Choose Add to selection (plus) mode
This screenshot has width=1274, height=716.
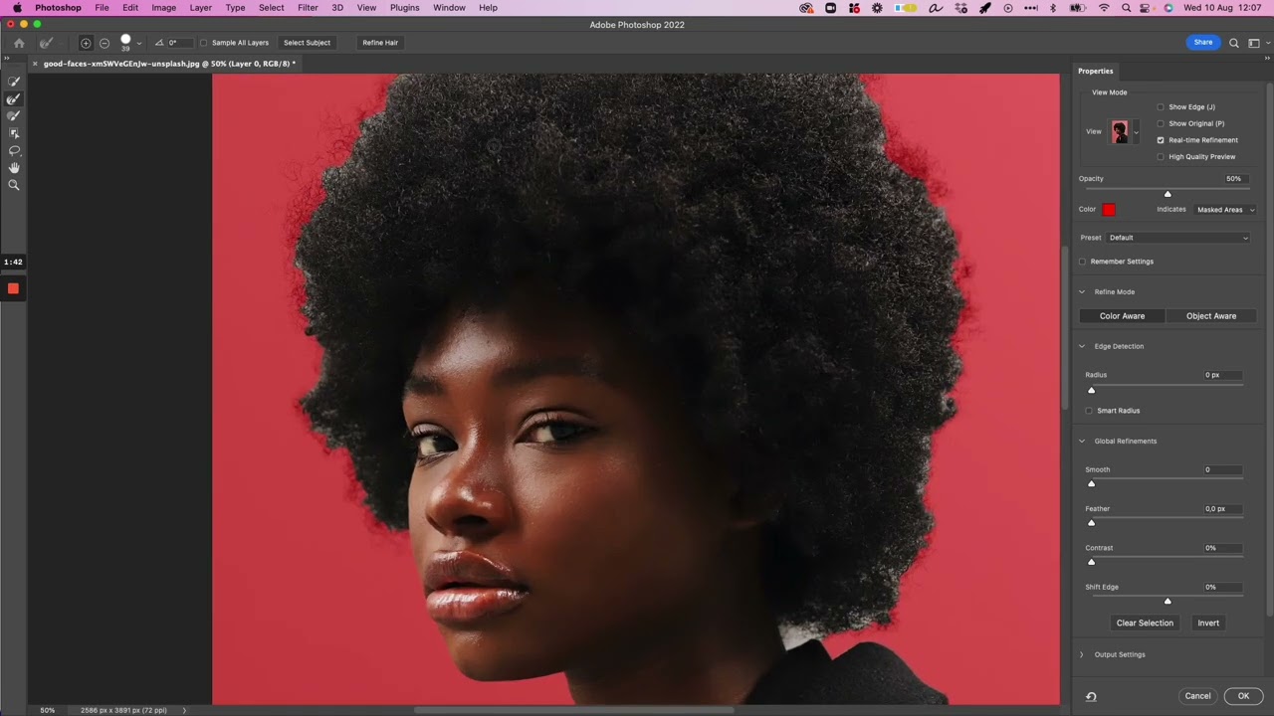[86, 43]
